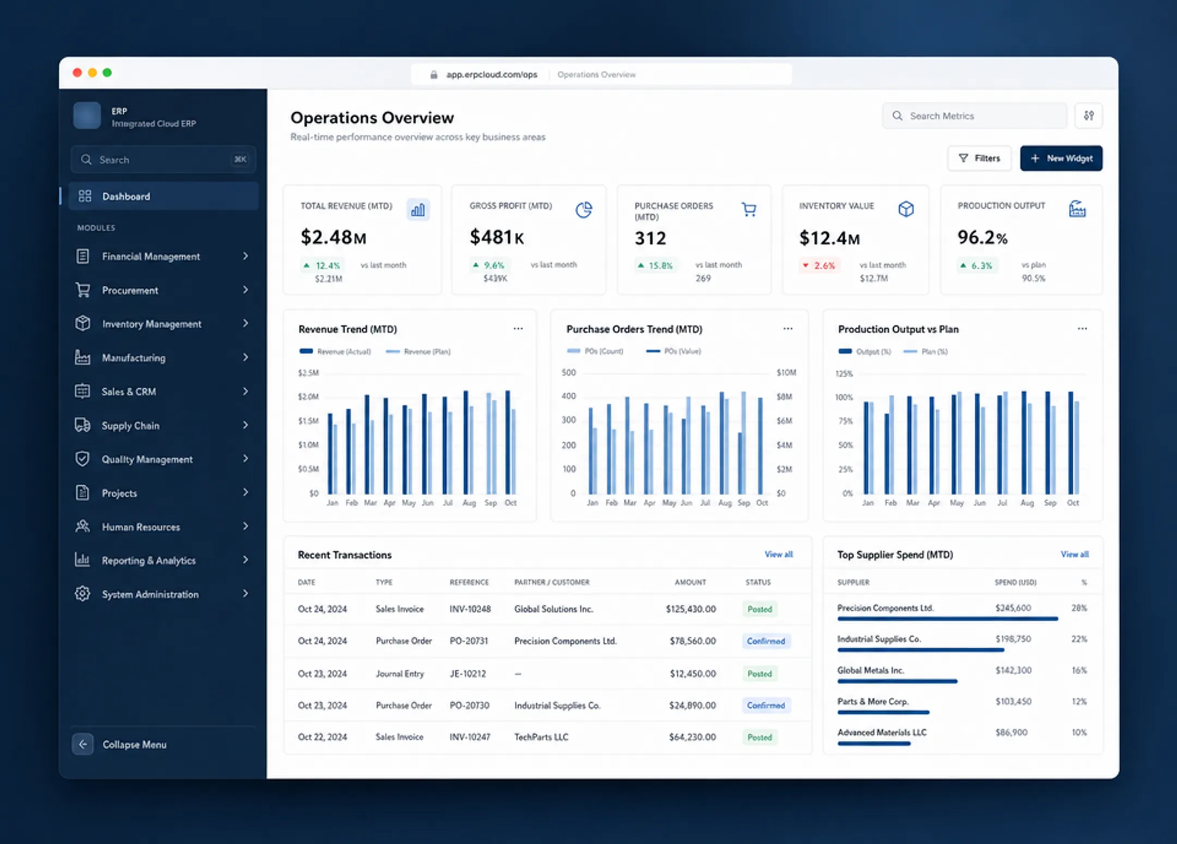Image resolution: width=1177 pixels, height=844 pixels.
Task: Expand Human Resources chevron
Action: point(246,526)
